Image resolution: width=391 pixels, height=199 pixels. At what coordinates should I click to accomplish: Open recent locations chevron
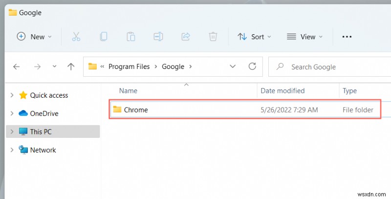[x=54, y=66]
